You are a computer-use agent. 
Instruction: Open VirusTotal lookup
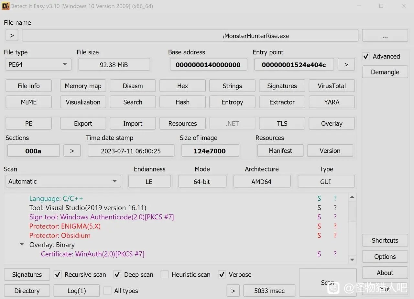pos(332,86)
